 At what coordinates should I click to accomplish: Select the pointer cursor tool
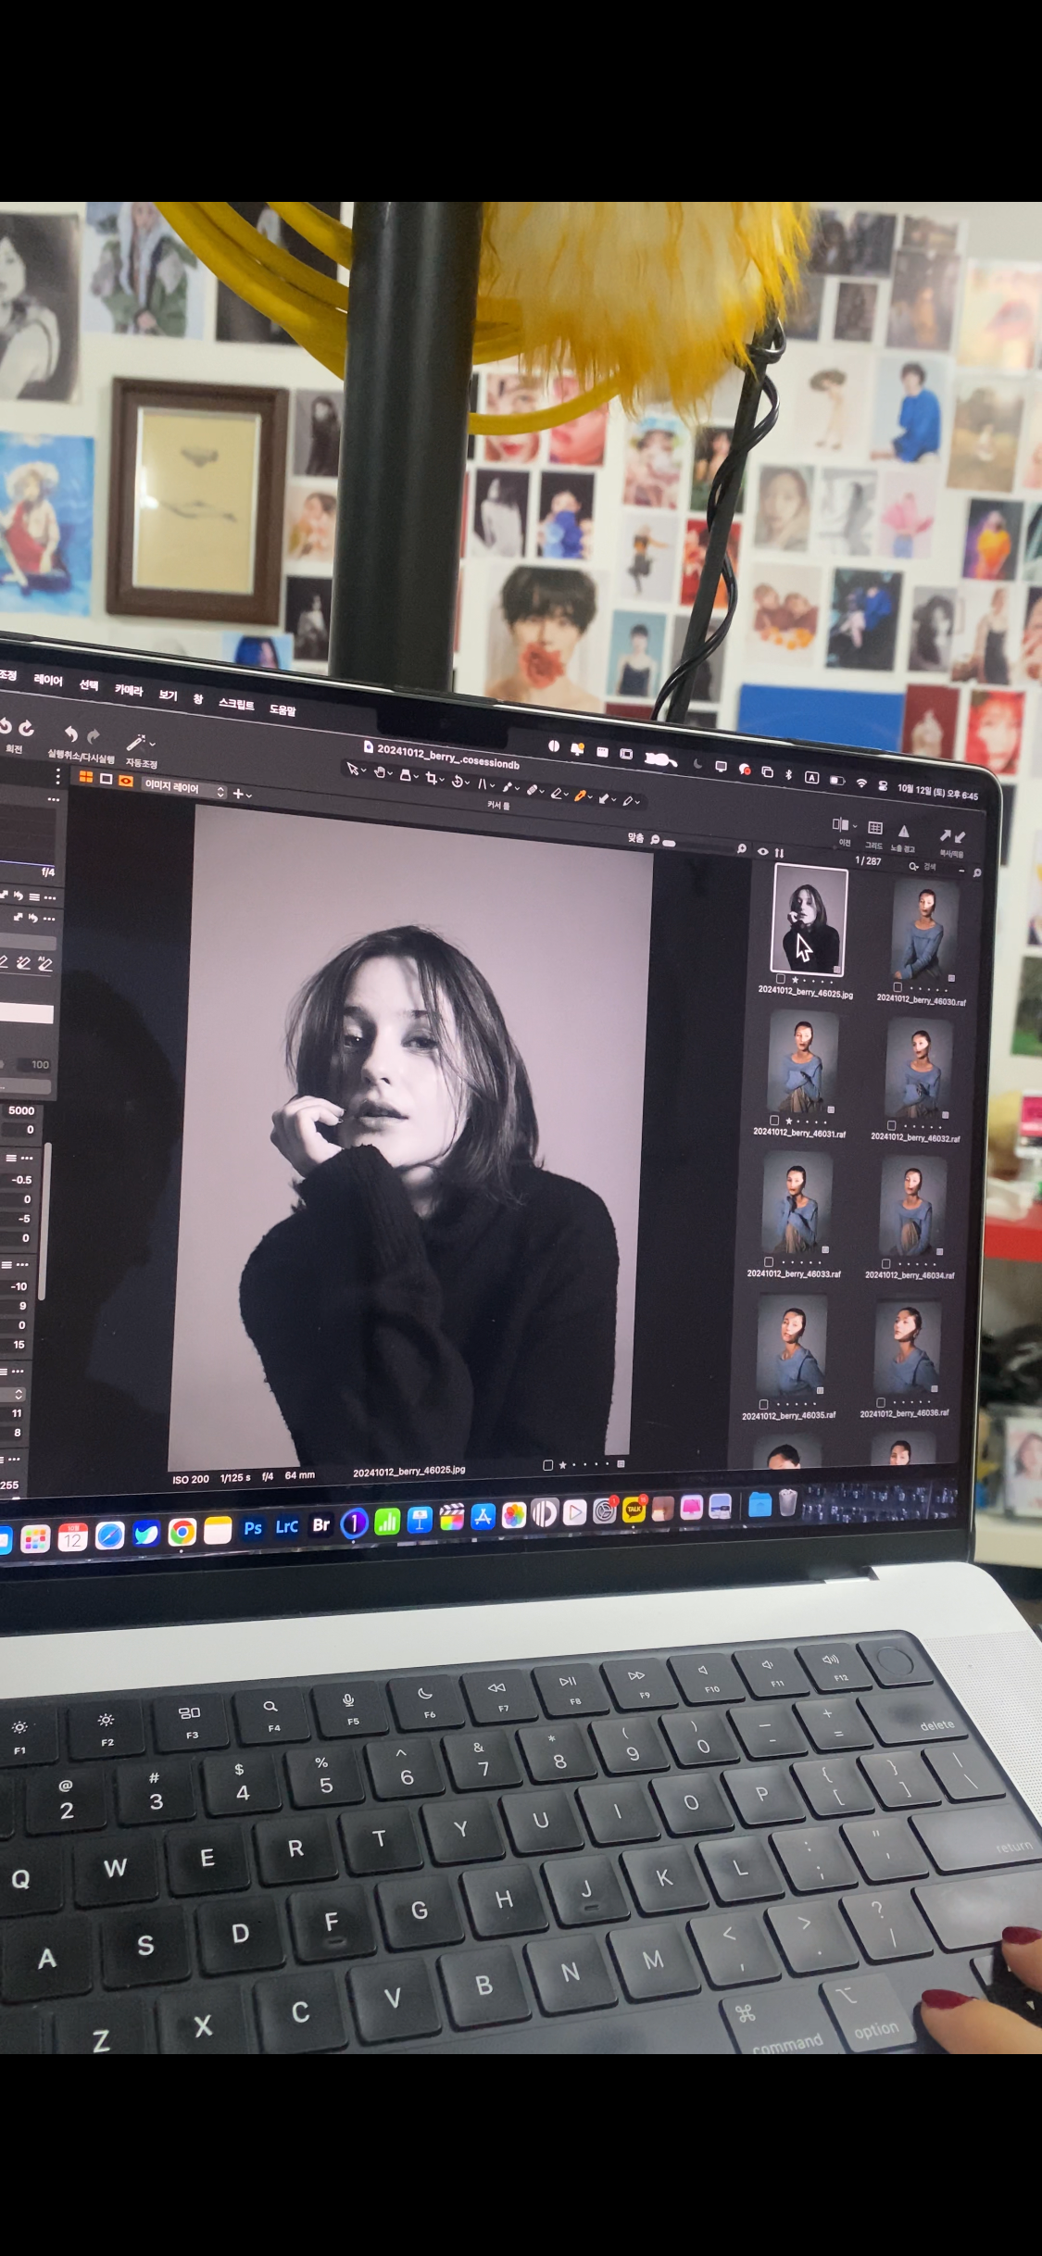coord(353,769)
